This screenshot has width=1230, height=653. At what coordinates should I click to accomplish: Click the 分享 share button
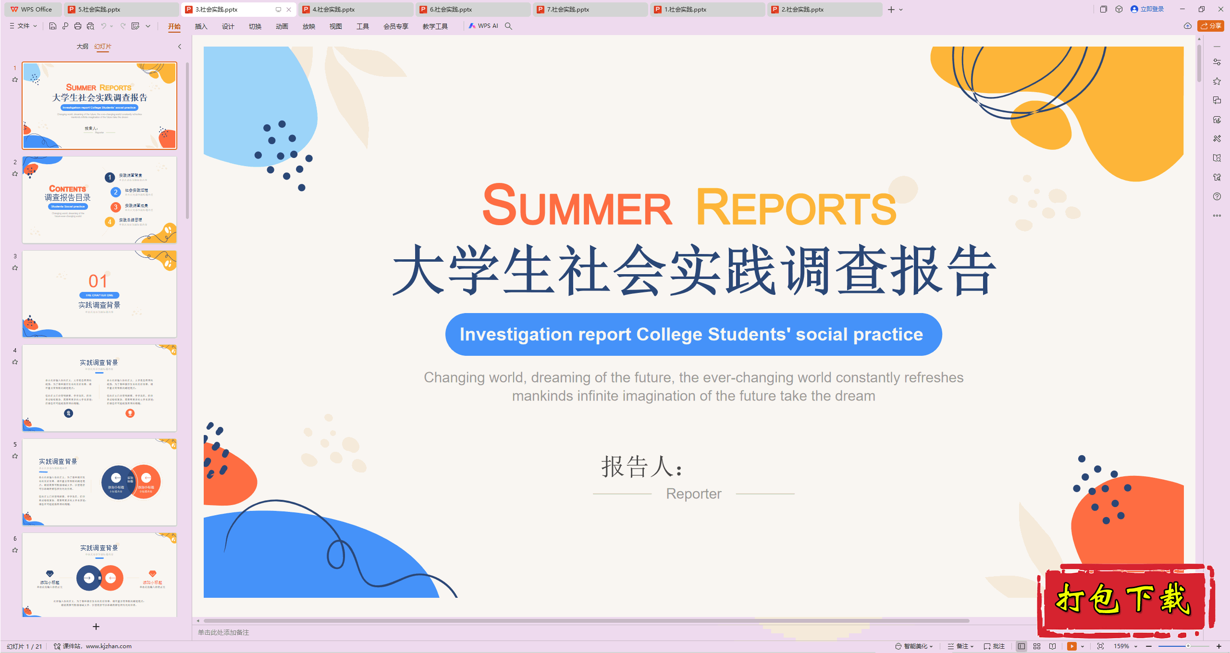pyautogui.click(x=1211, y=26)
